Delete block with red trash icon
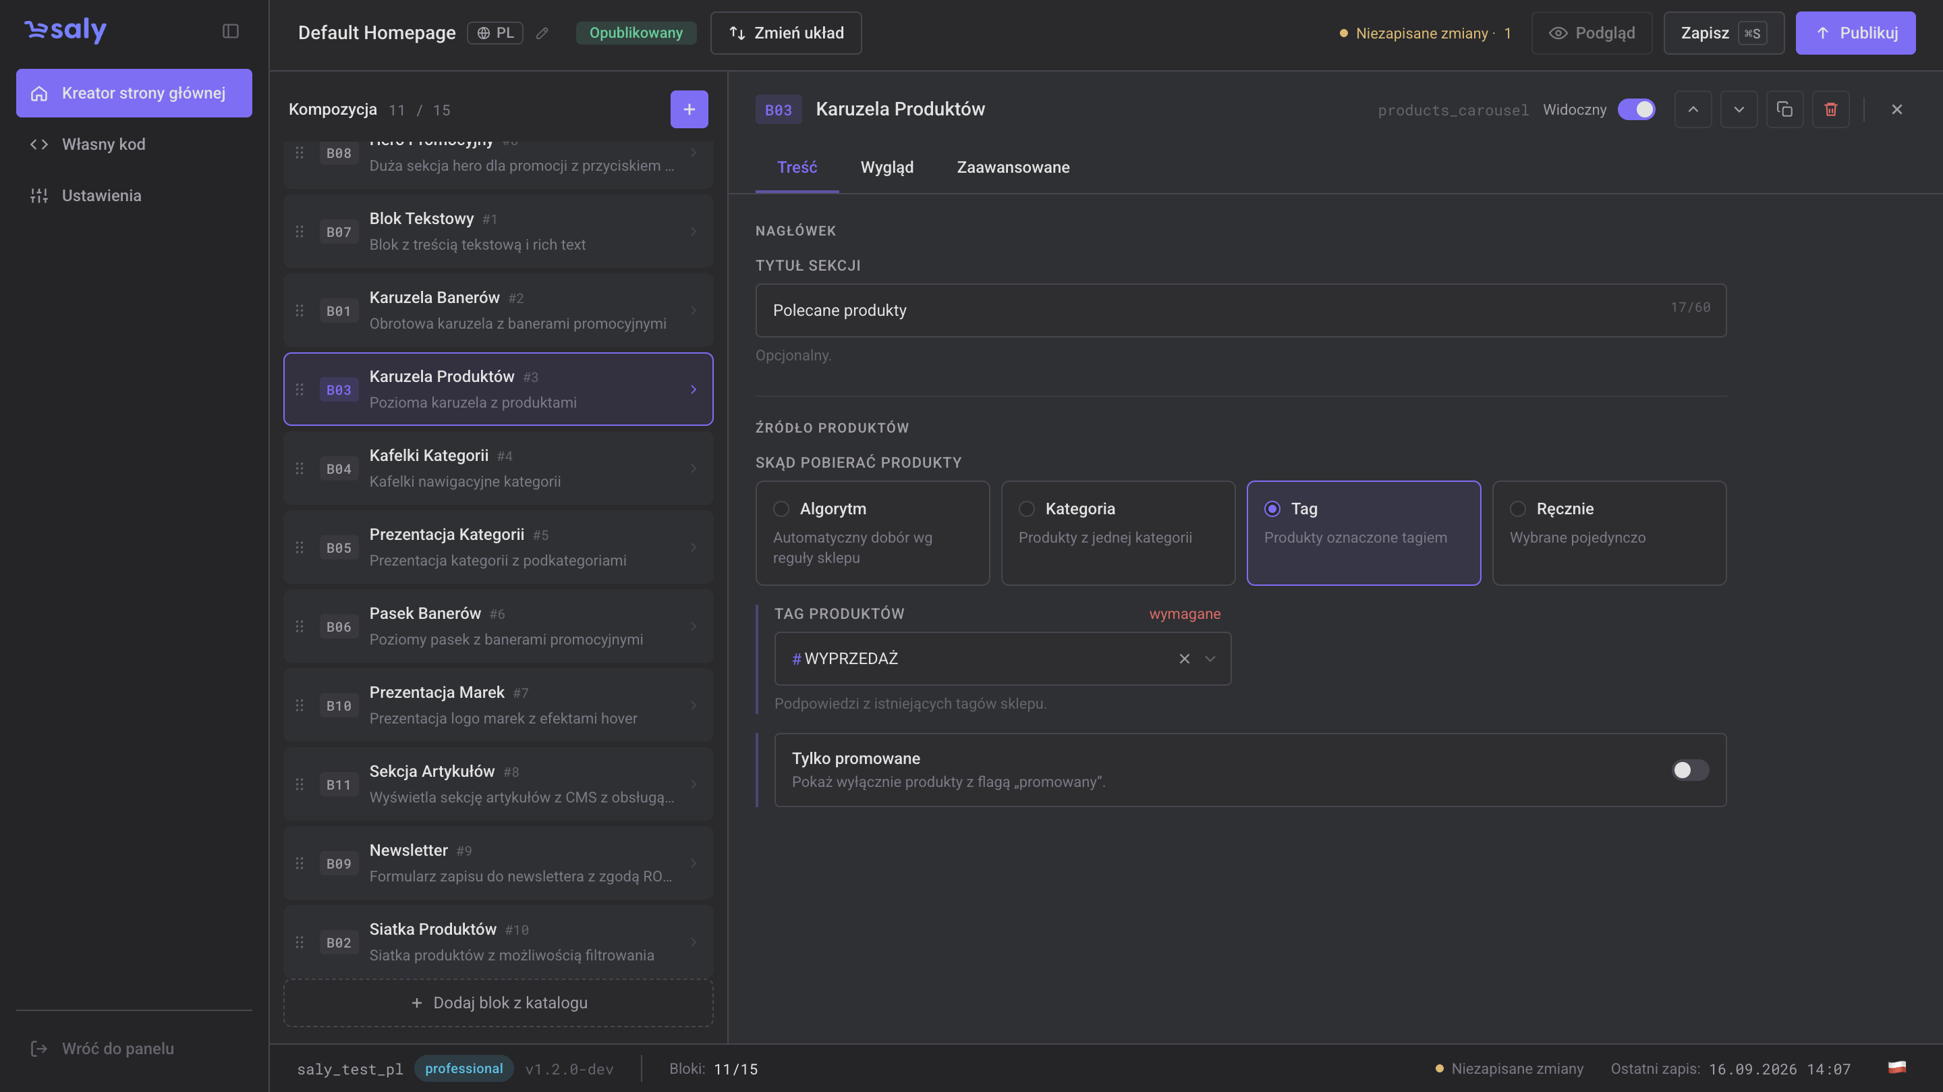Image resolution: width=1943 pixels, height=1092 pixels. tap(1830, 109)
